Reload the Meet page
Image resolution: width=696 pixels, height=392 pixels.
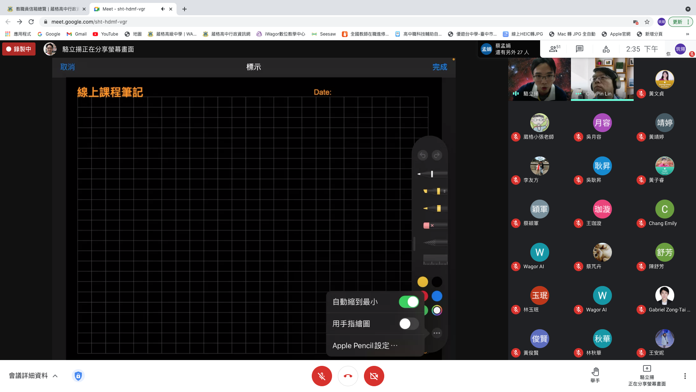coord(31,22)
